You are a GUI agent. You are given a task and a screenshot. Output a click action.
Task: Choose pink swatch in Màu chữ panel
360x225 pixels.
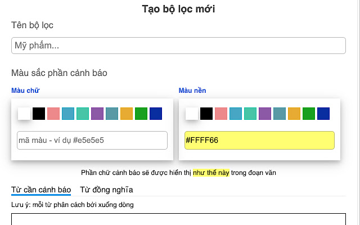coord(53,114)
